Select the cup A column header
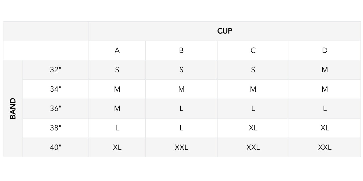Image resolution: width=363 pixels, height=181 pixels. [x=117, y=50]
